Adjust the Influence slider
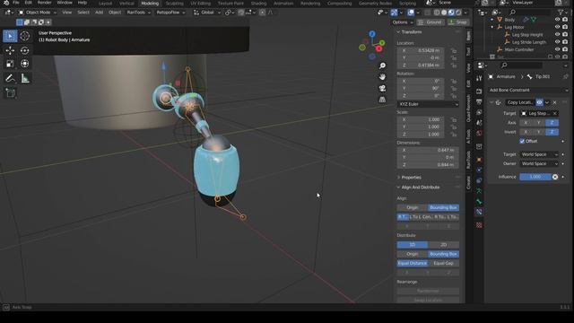 tap(535, 177)
